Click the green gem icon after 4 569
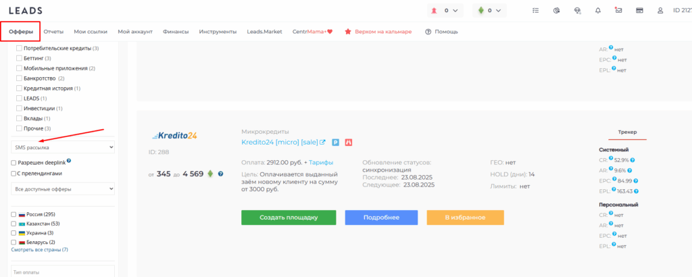This screenshot has width=692, height=277. point(210,174)
